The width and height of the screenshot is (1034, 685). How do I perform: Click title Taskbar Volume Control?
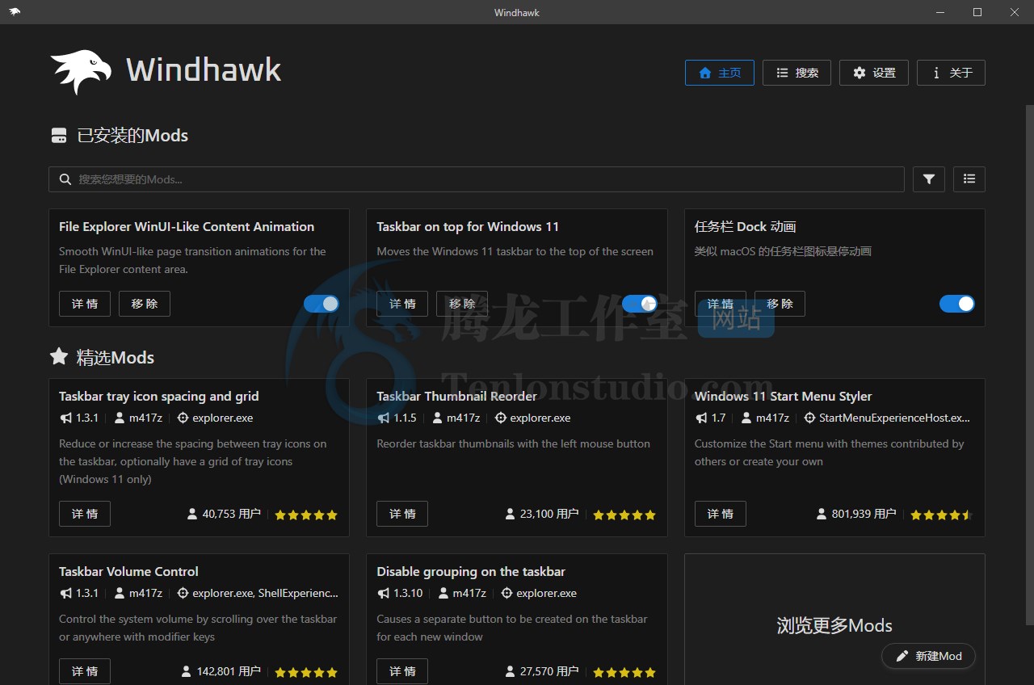pyautogui.click(x=129, y=571)
